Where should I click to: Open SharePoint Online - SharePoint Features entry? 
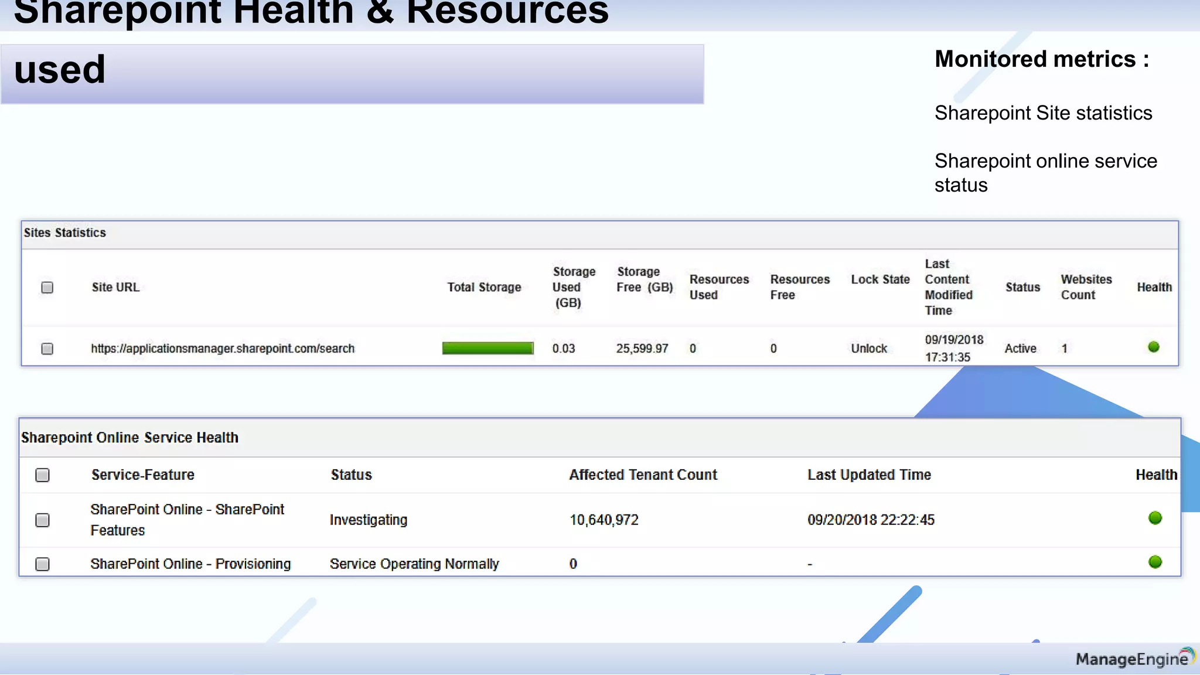[187, 520]
